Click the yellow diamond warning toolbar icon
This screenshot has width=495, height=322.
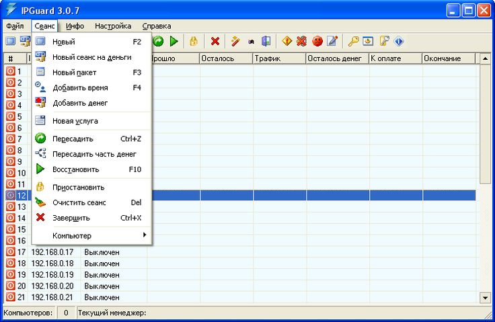[287, 41]
